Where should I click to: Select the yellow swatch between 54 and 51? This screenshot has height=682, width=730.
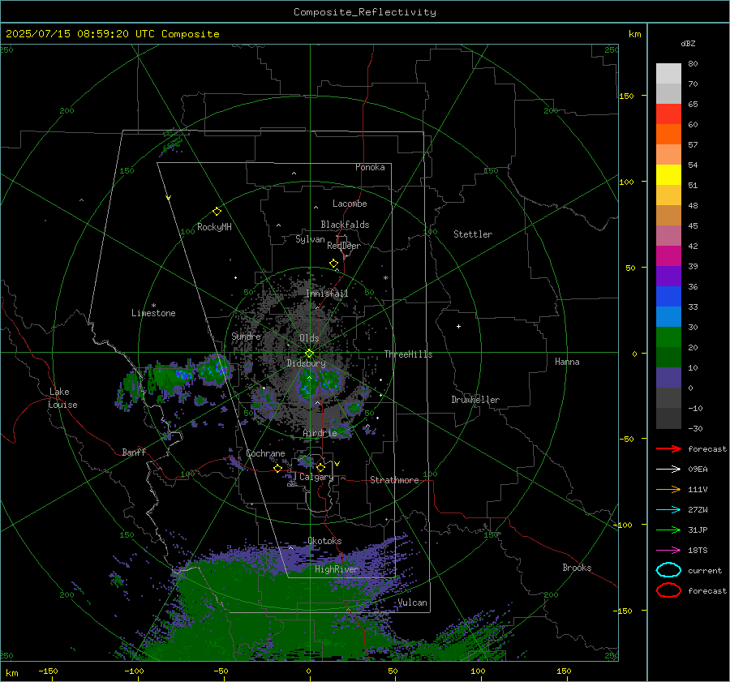[x=668, y=175]
